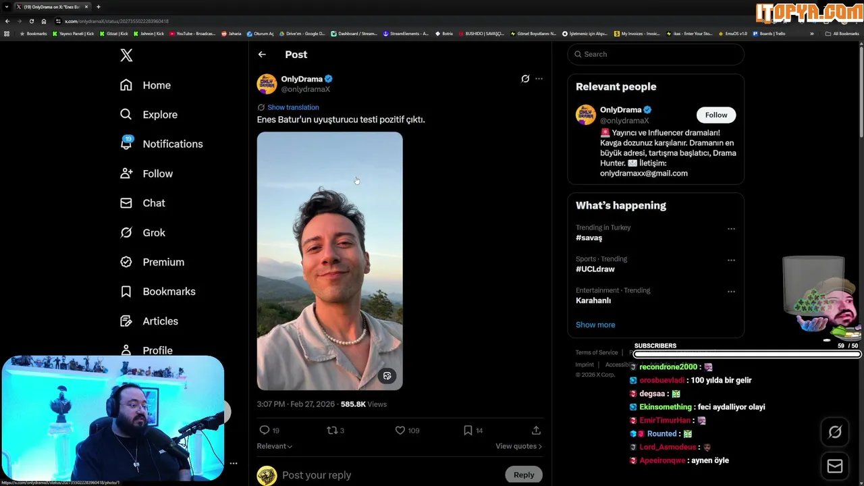This screenshot has height=486, width=864.
Task: Click the Reply button
Action: pyautogui.click(x=524, y=475)
